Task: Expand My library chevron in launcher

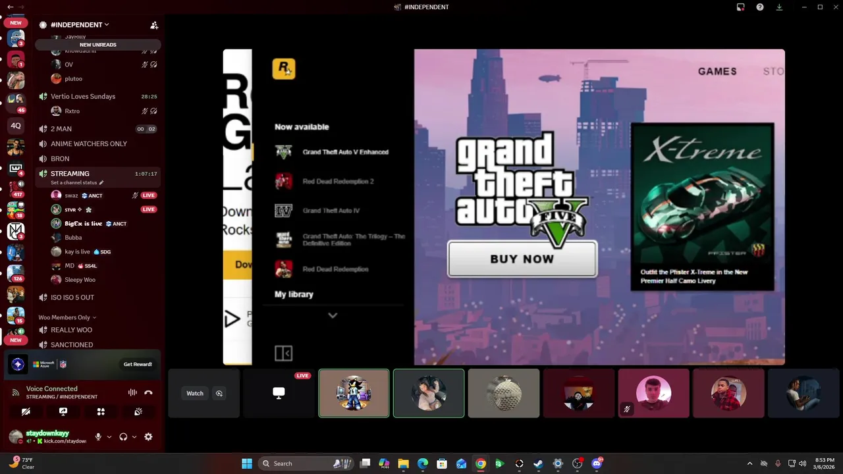Action: coord(333,315)
